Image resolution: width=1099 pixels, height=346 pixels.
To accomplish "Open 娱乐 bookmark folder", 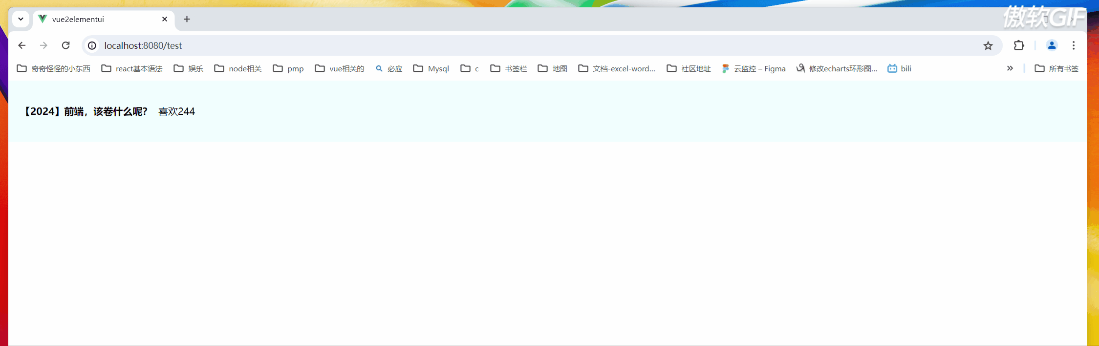I will point(188,68).
